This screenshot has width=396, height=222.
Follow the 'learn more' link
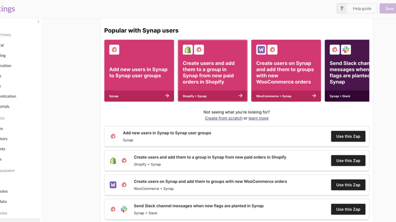point(258,118)
